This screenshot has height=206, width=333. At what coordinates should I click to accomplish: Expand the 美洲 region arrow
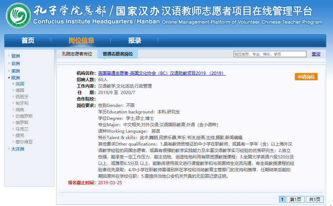pyautogui.click(x=9, y=71)
